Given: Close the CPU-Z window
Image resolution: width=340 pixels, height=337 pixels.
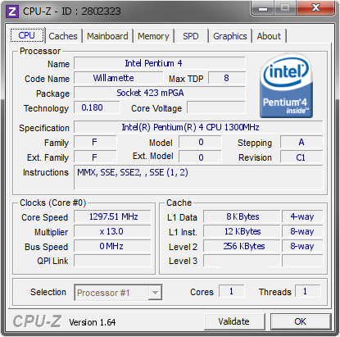Looking at the screenshot, I should point(315,8).
